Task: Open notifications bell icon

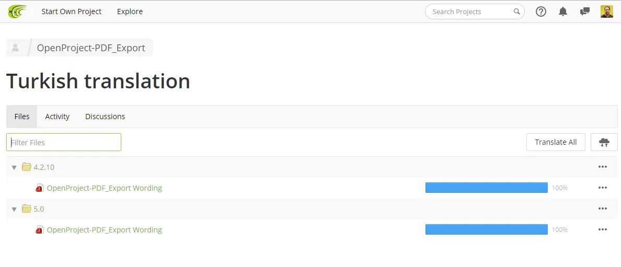Action: click(563, 12)
